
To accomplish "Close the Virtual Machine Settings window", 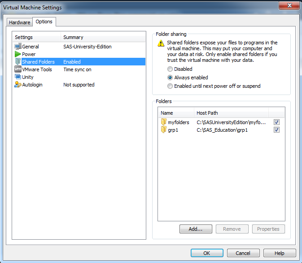I will click(289, 5).
